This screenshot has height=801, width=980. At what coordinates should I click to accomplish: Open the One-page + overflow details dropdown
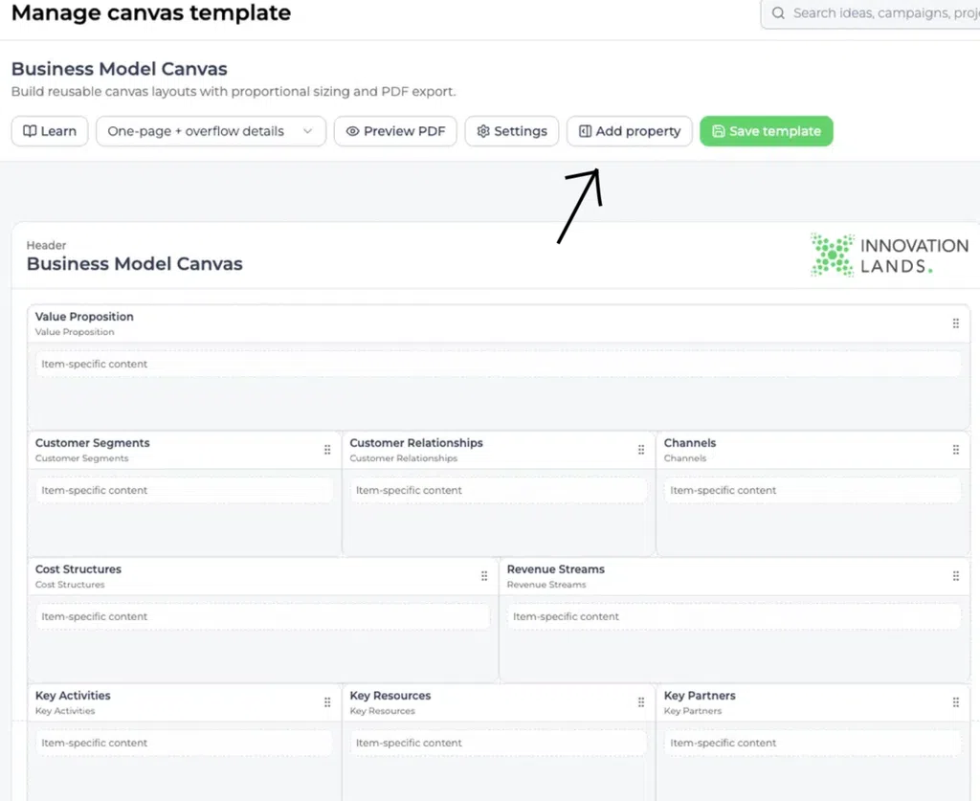[211, 131]
